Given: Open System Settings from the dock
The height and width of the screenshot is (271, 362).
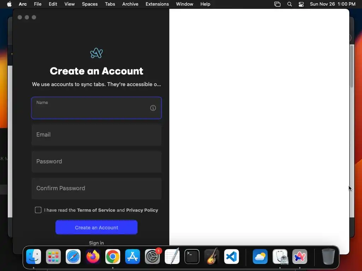Looking at the screenshot, I should click(152, 256).
